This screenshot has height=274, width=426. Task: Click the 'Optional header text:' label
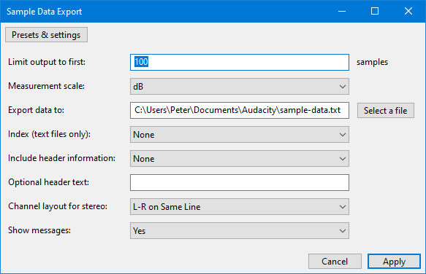49,182
